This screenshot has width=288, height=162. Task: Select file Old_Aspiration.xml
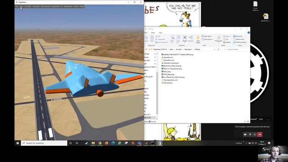[x=169, y=80]
